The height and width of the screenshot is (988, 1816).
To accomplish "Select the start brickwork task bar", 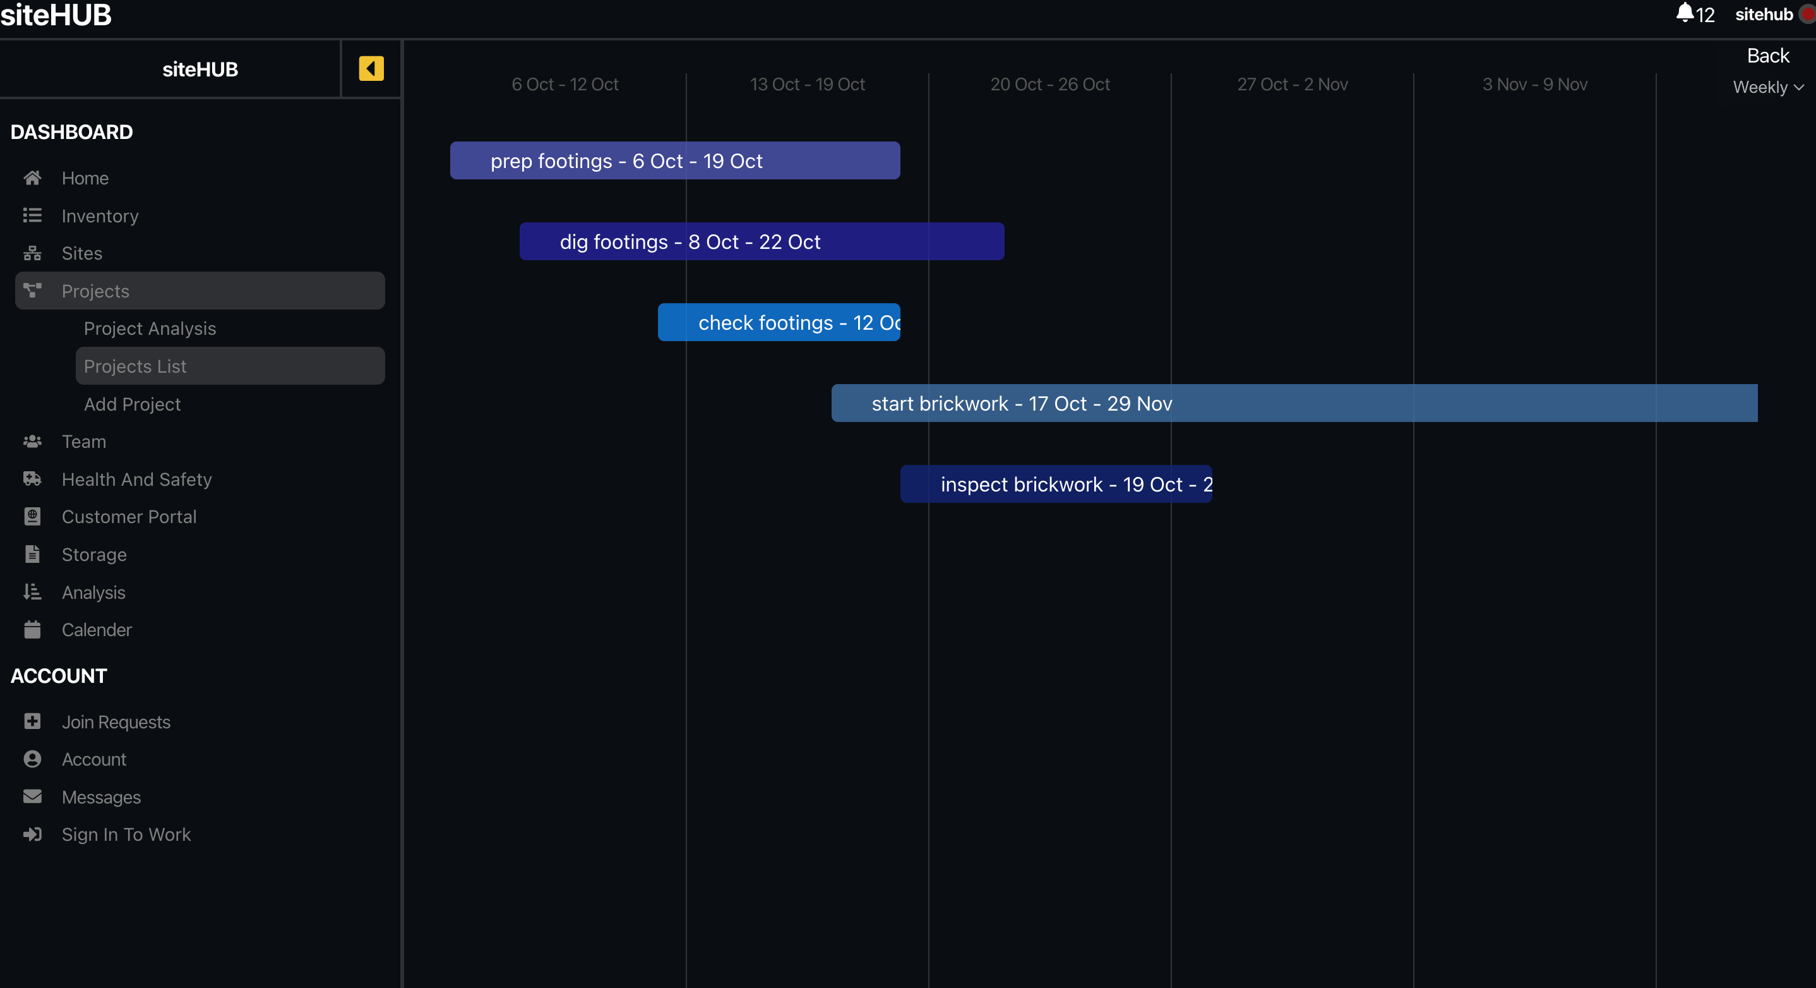I will [x=1294, y=404].
